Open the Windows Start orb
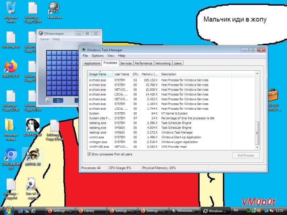This screenshot has height=215, width=287. point(8,211)
